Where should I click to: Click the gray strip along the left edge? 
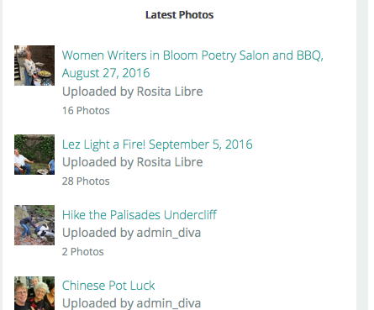click(x=1, y=155)
